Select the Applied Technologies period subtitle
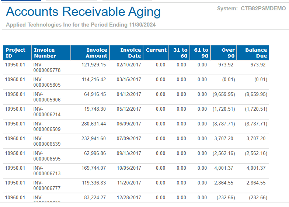This screenshot has width=289, height=207. click(81, 25)
